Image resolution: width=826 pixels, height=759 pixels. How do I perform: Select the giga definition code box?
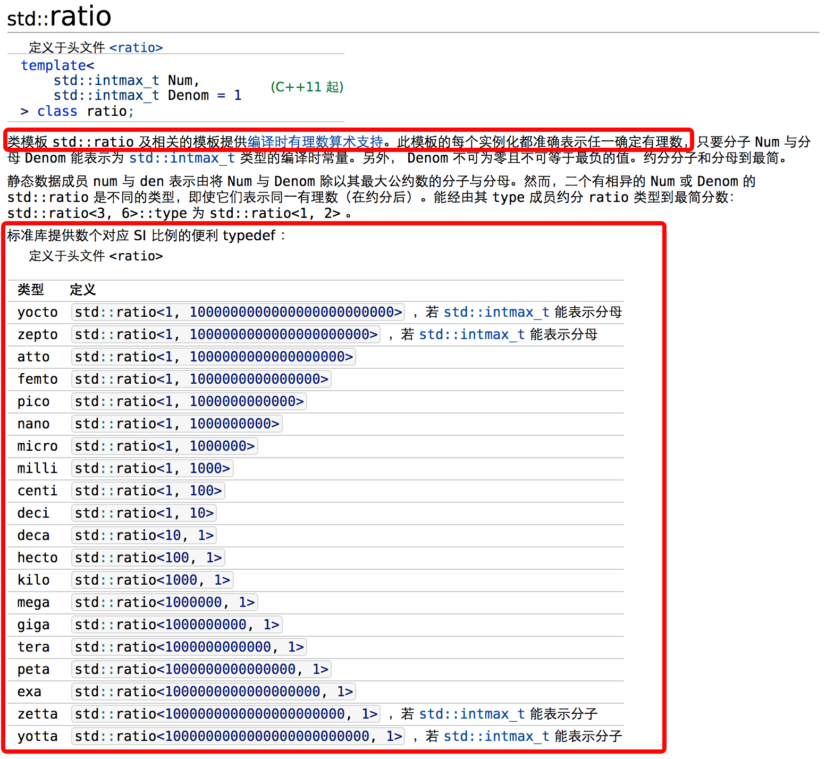pyautogui.click(x=176, y=625)
